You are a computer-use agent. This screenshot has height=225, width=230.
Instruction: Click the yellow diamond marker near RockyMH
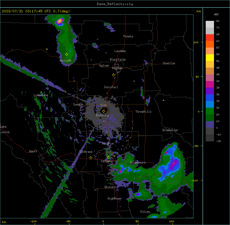pyautogui.click(x=67, y=55)
